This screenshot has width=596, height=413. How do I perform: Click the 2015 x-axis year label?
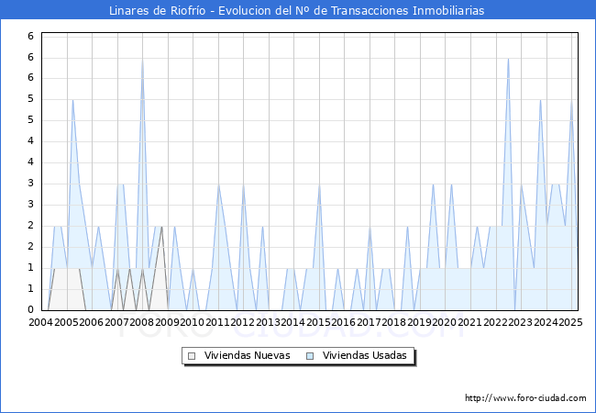(x=318, y=322)
